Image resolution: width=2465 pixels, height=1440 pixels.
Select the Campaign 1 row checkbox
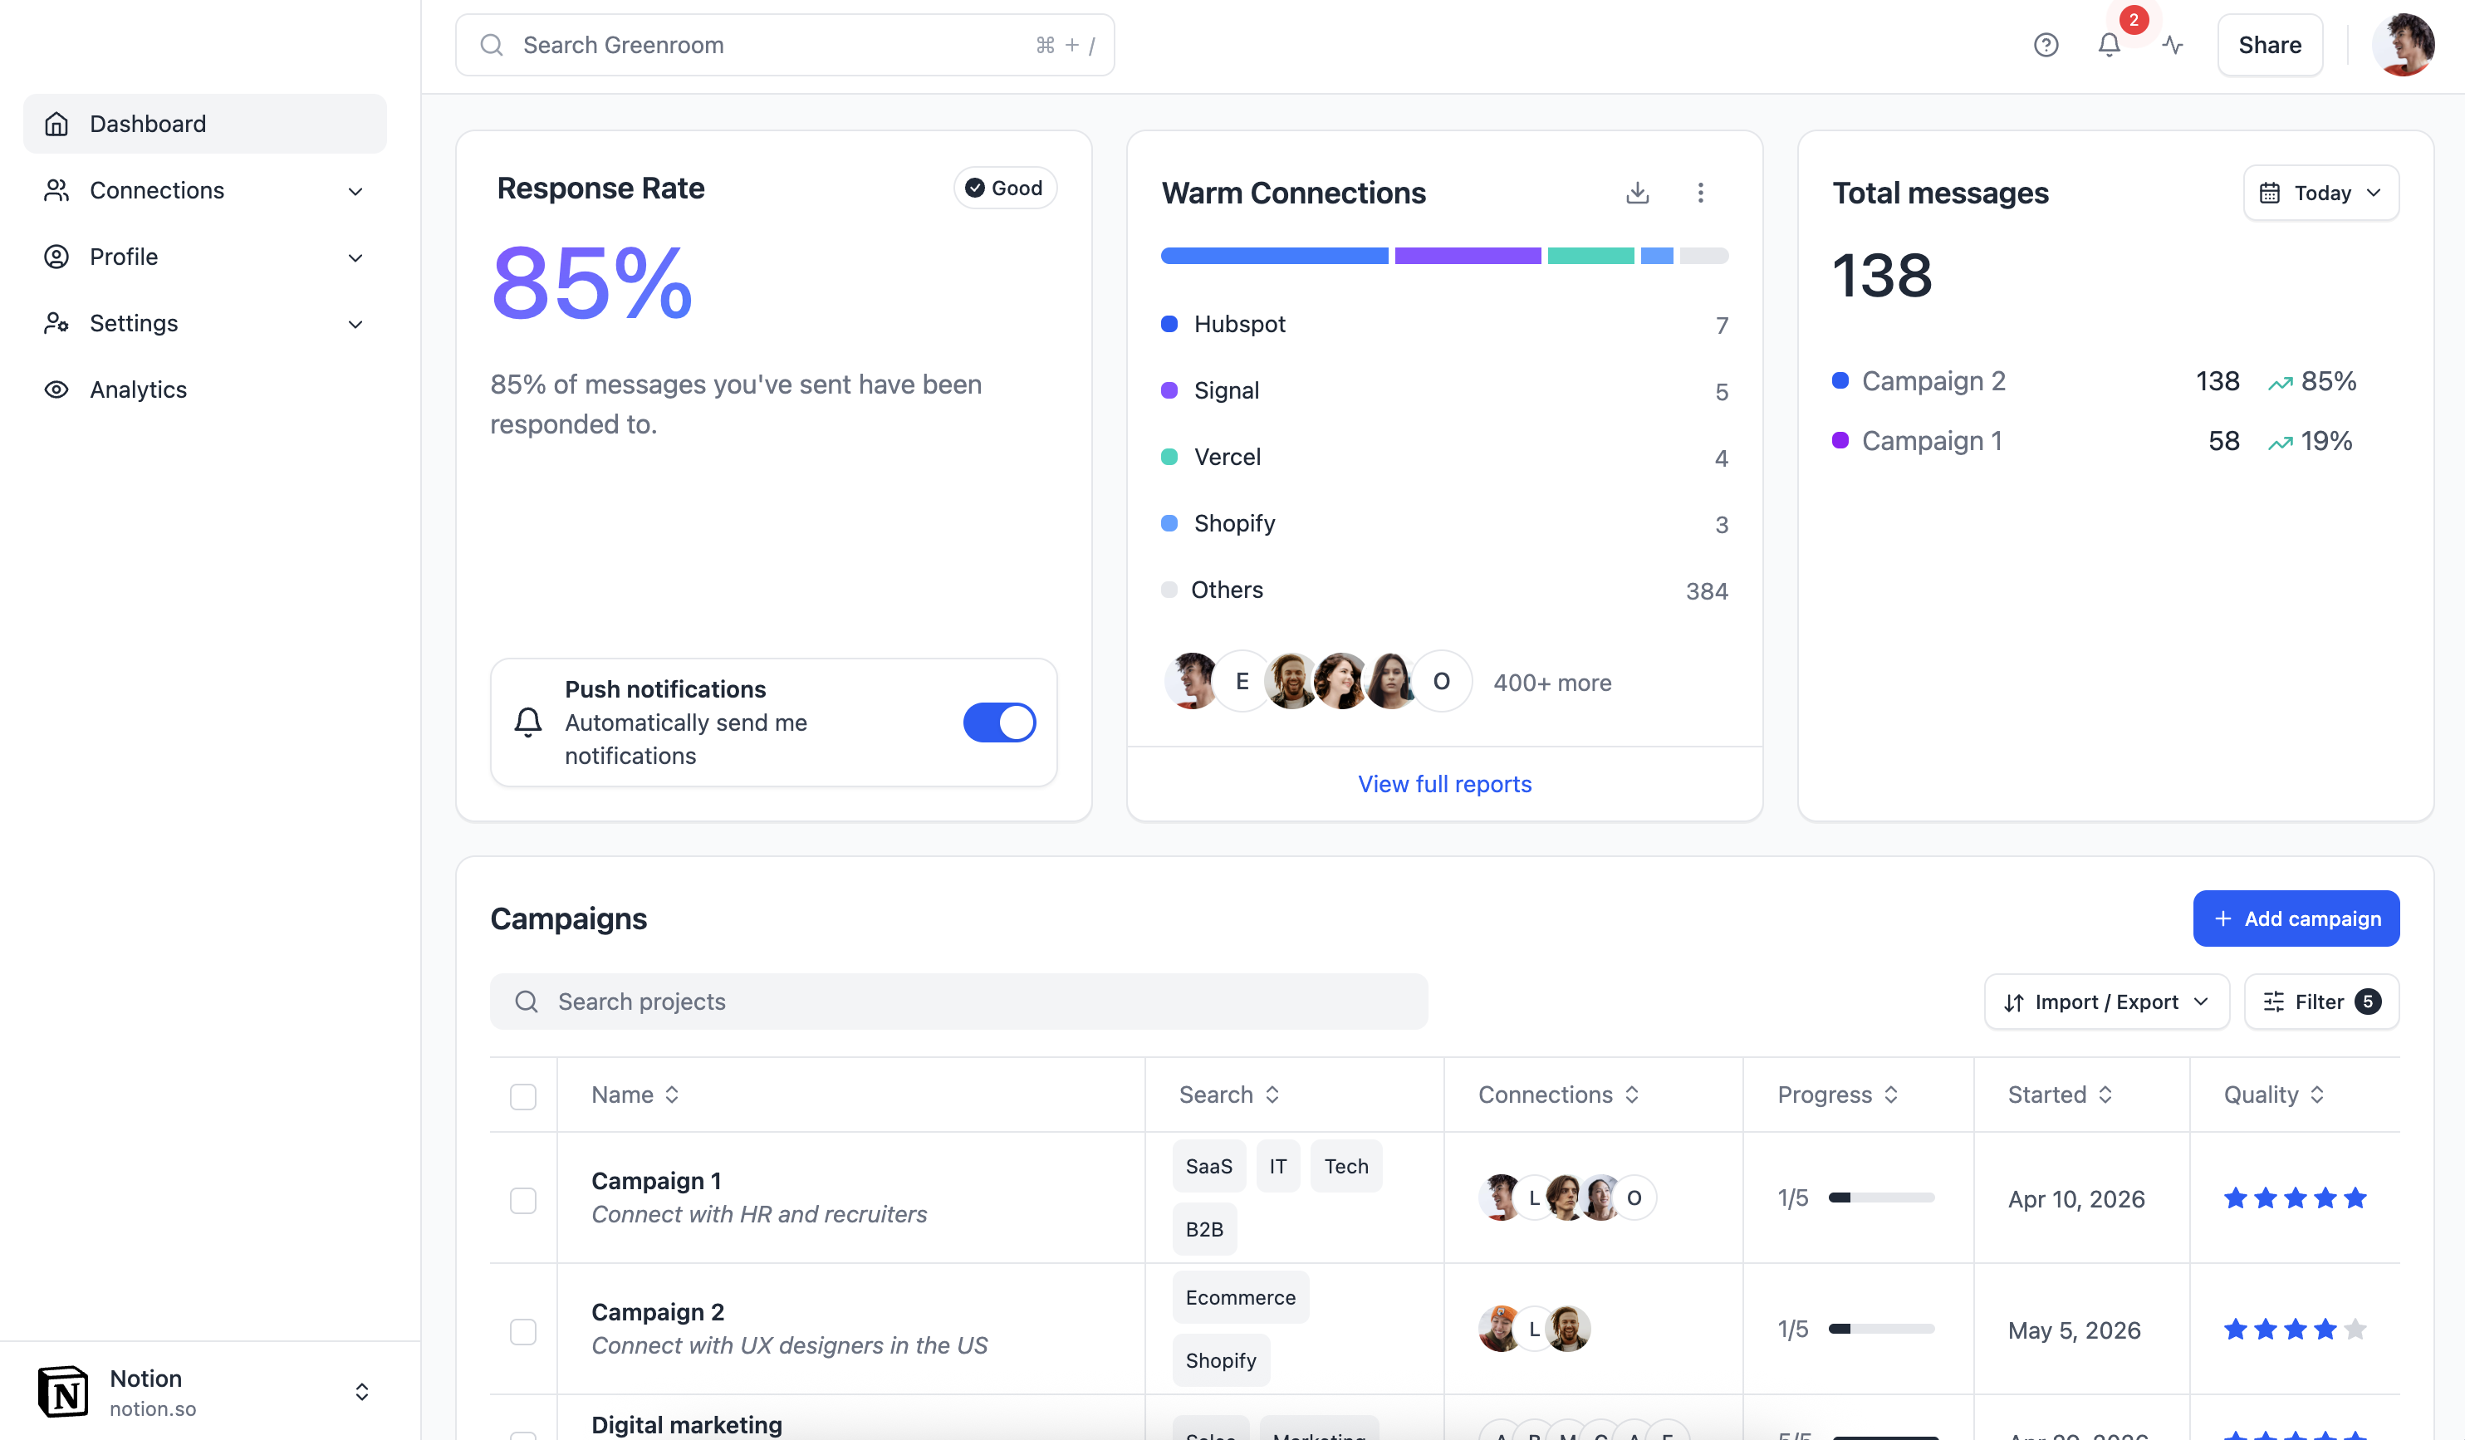pyautogui.click(x=524, y=1199)
